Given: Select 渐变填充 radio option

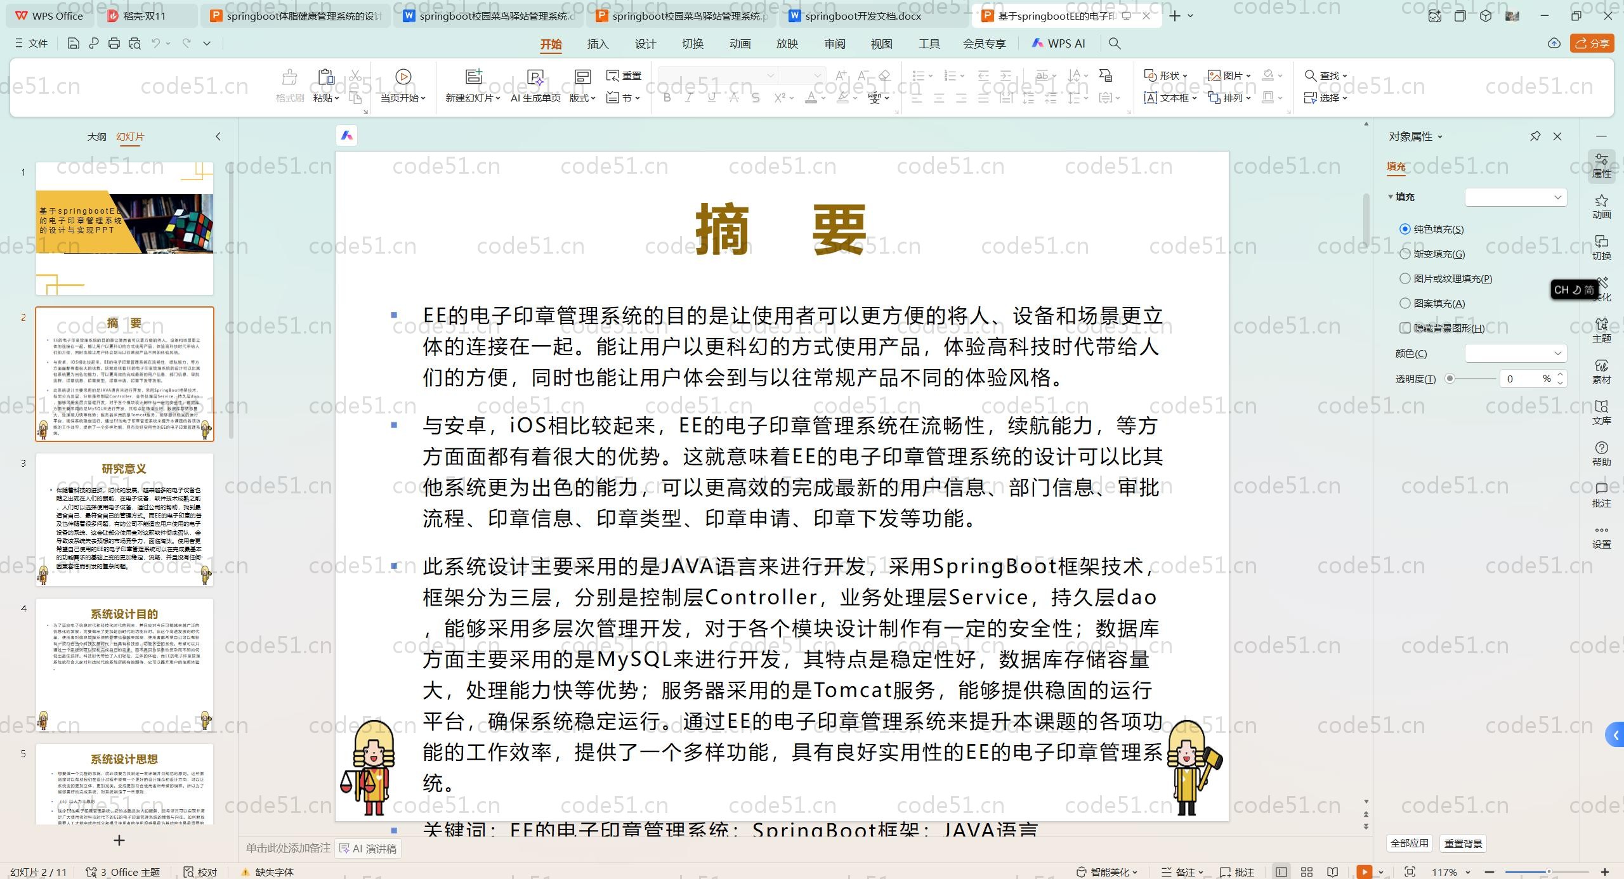Looking at the screenshot, I should pyautogui.click(x=1405, y=254).
